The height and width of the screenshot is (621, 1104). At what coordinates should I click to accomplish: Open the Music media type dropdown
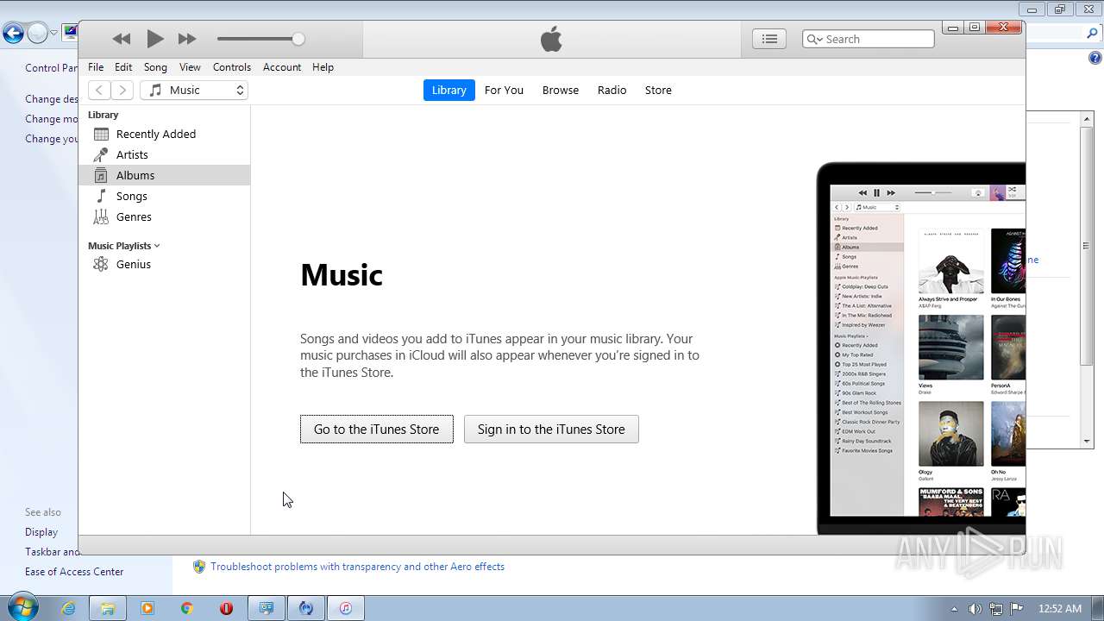[194, 90]
